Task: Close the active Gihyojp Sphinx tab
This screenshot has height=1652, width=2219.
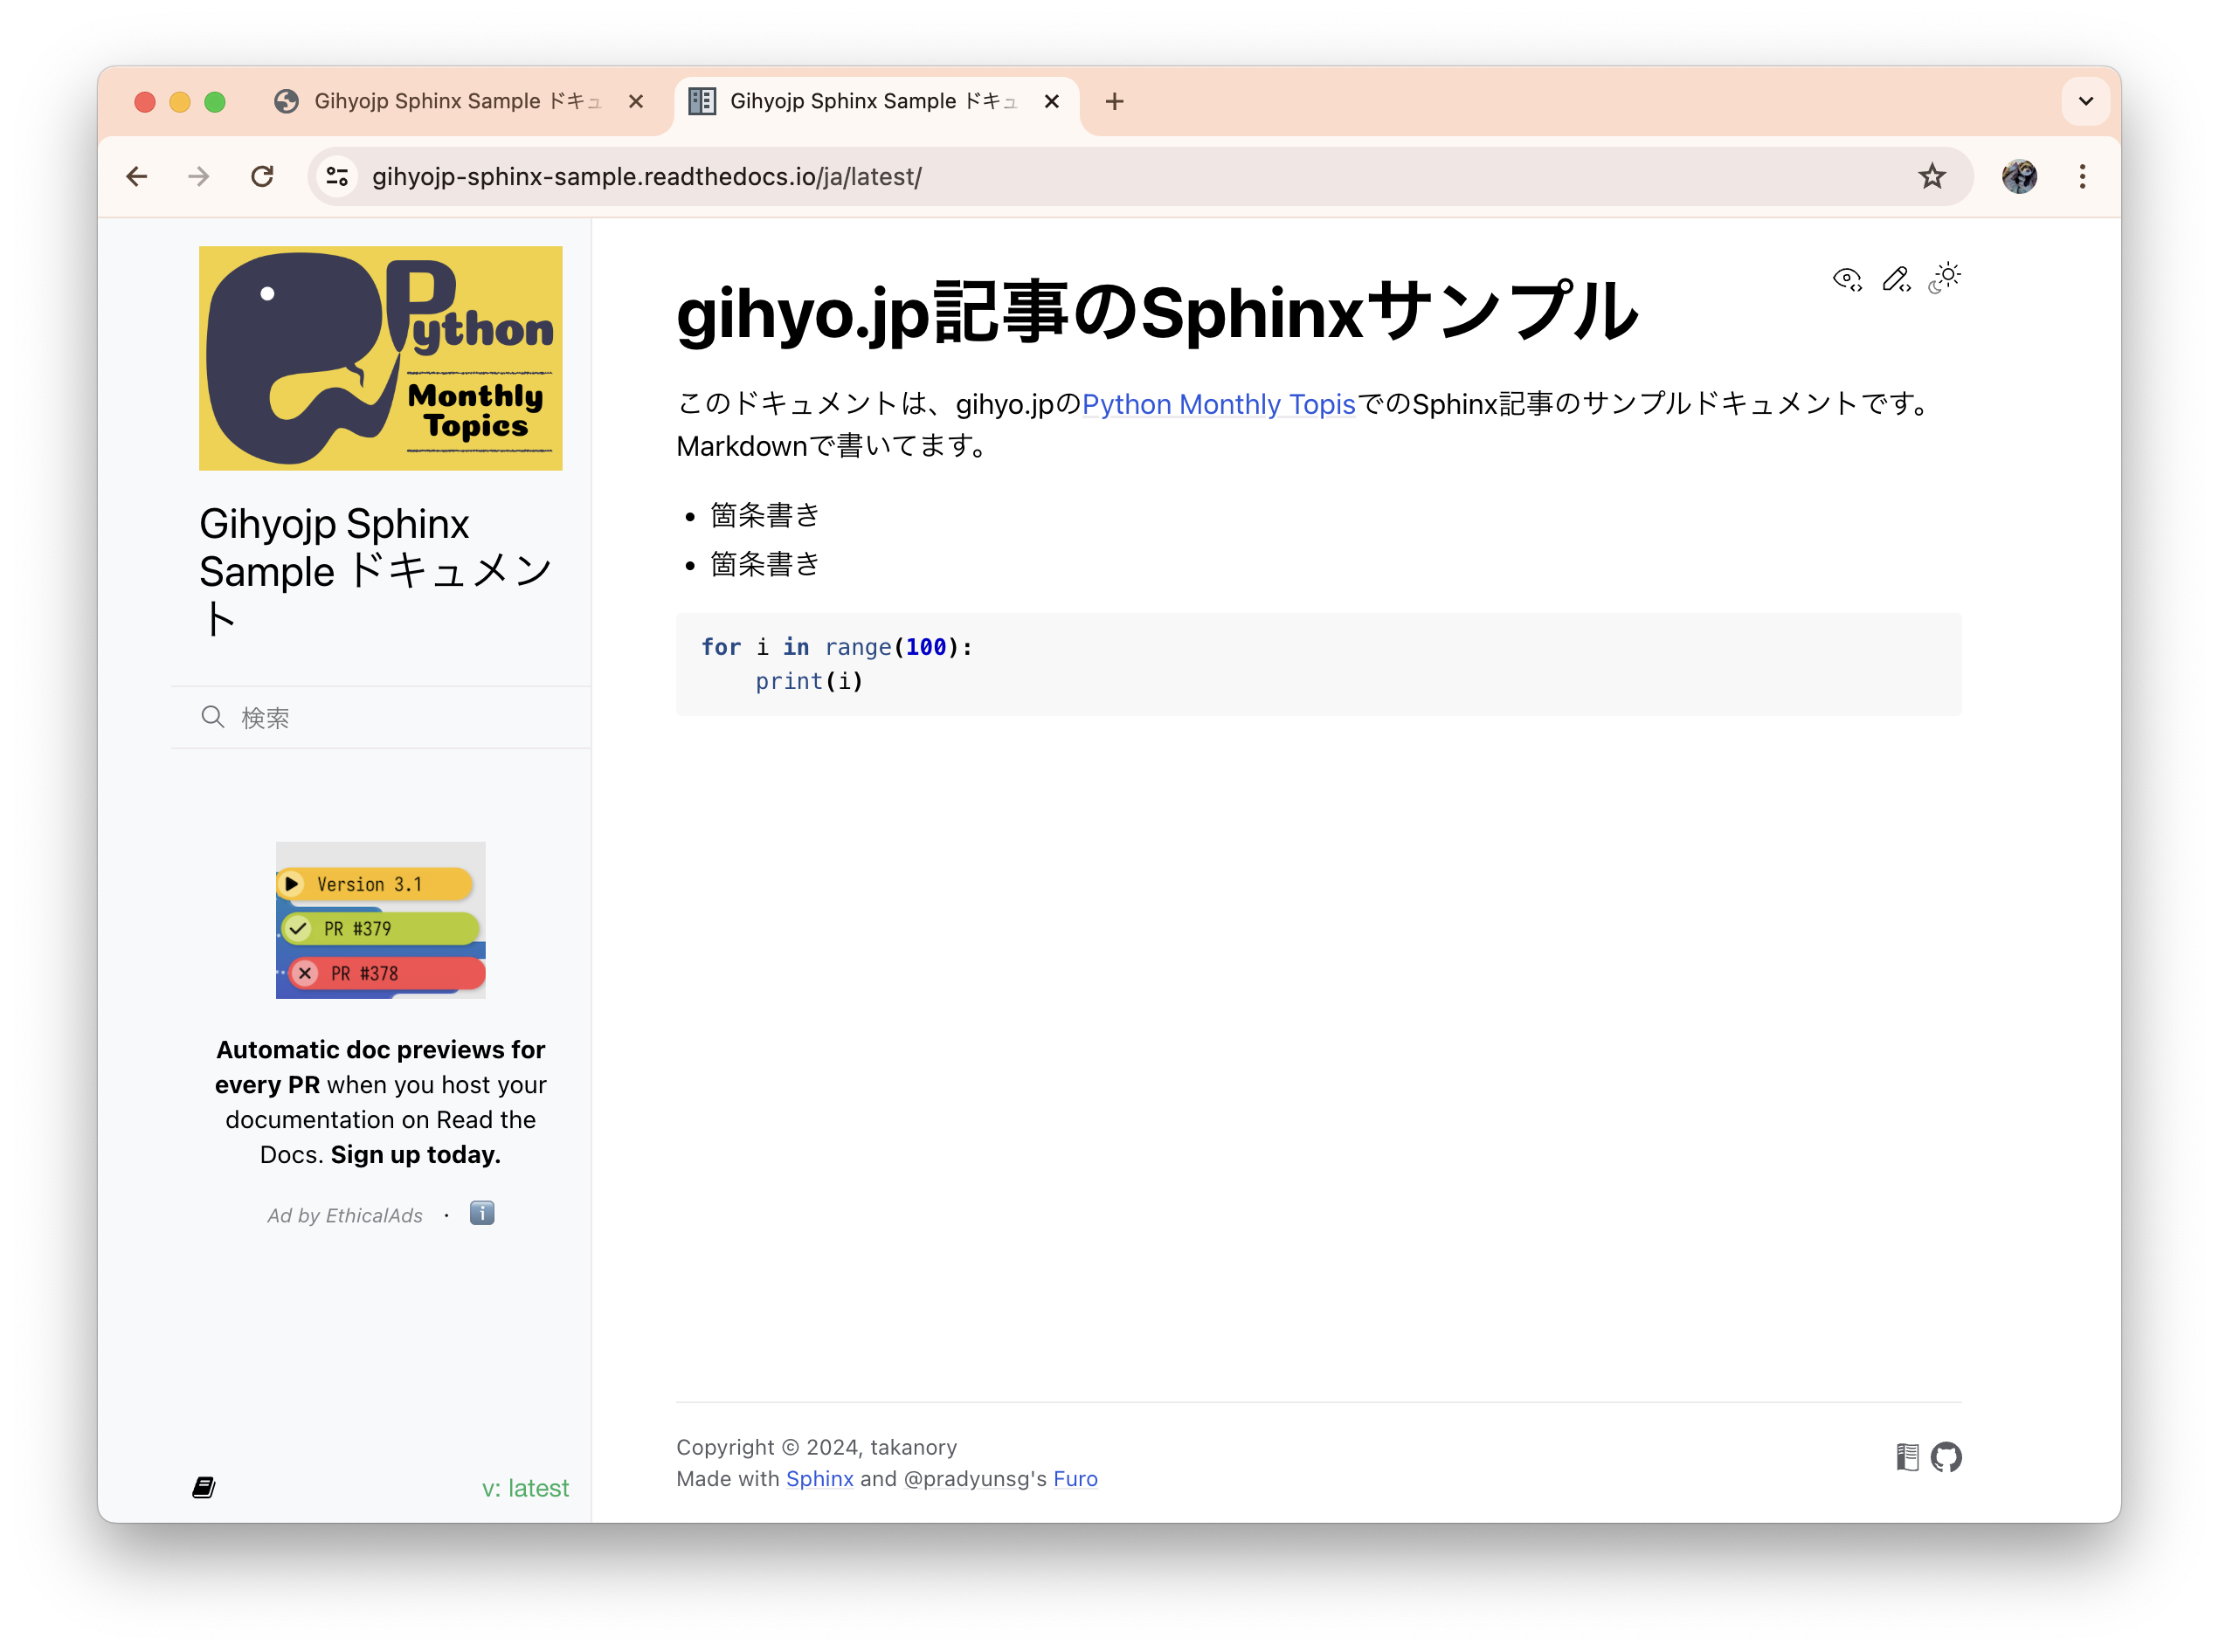Action: click(1050, 101)
